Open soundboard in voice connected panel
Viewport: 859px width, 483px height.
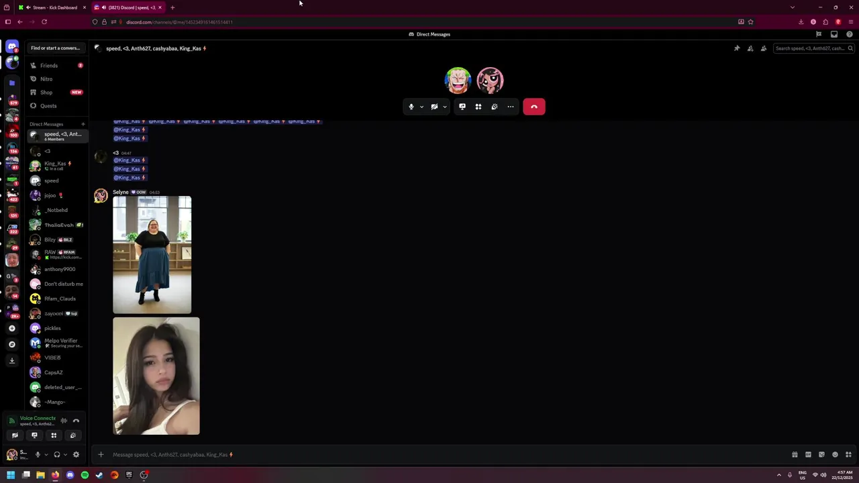(x=73, y=435)
